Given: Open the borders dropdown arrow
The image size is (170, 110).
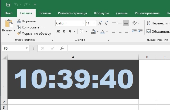Looking at the screenshot, I should click(x=86, y=31).
